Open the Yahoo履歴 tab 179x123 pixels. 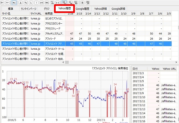click(64, 8)
